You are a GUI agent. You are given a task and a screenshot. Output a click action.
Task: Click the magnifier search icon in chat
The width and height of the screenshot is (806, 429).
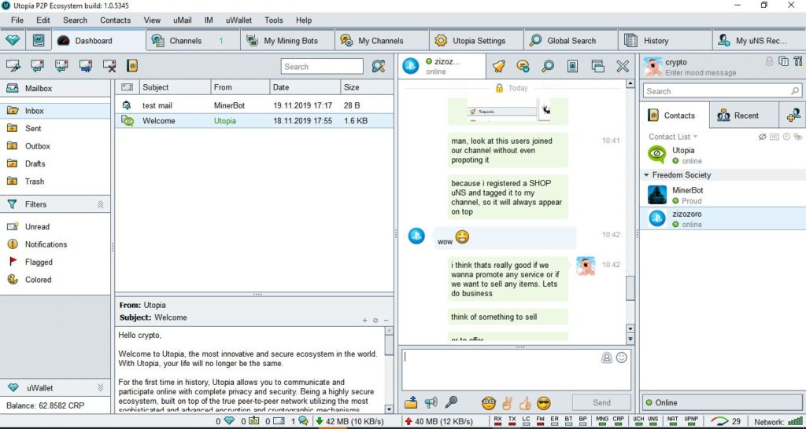[548, 66]
